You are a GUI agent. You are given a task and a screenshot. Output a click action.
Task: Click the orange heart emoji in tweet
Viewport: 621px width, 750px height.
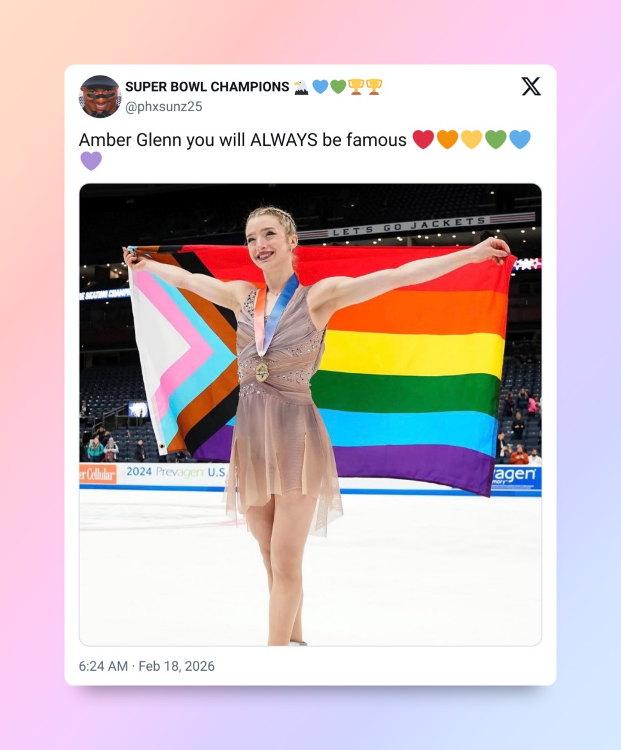click(447, 139)
